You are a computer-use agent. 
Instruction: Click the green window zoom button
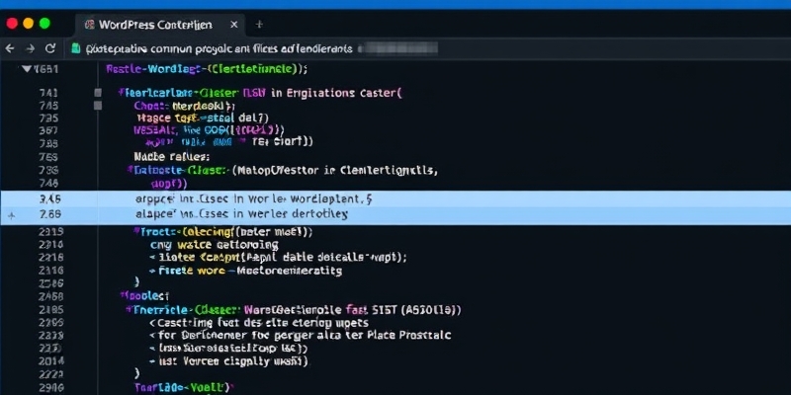tap(45, 23)
